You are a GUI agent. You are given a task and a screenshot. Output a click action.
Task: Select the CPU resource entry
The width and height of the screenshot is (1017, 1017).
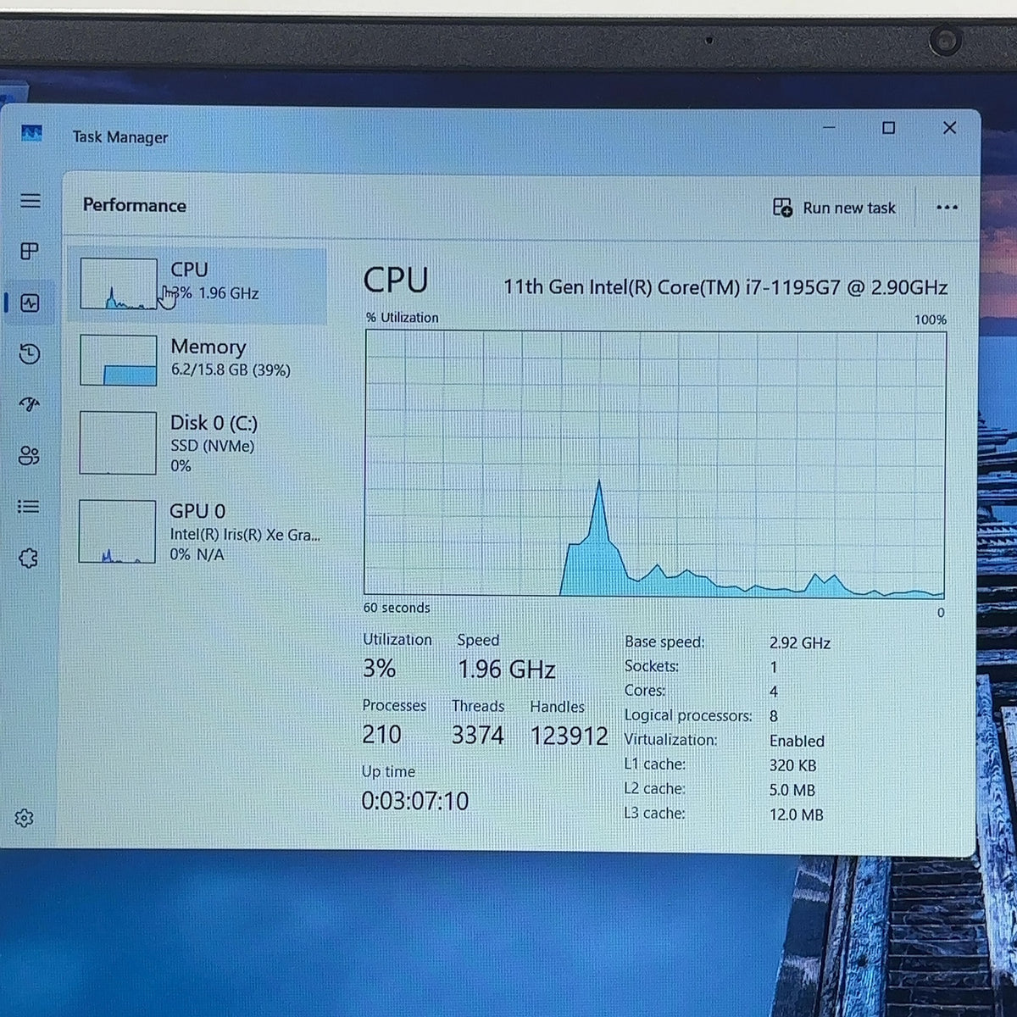[x=197, y=286]
